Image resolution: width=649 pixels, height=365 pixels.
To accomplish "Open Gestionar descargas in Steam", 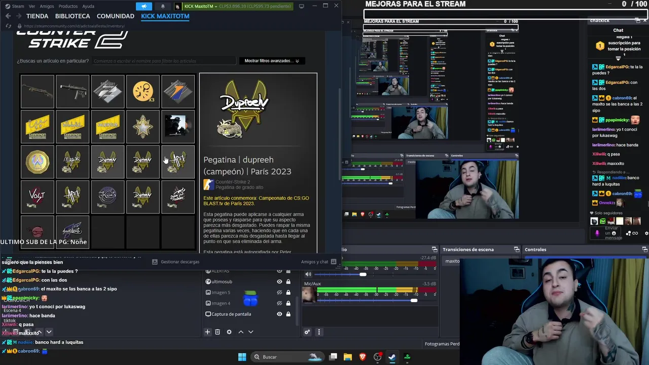I will [x=175, y=262].
